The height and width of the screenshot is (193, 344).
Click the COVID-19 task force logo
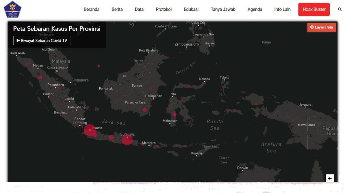13,10
